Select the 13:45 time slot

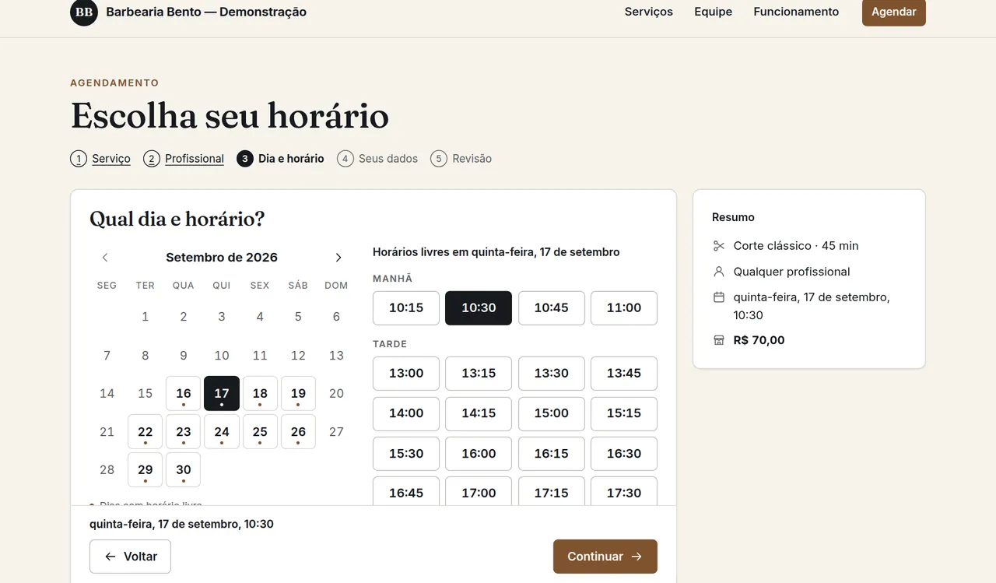624,374
